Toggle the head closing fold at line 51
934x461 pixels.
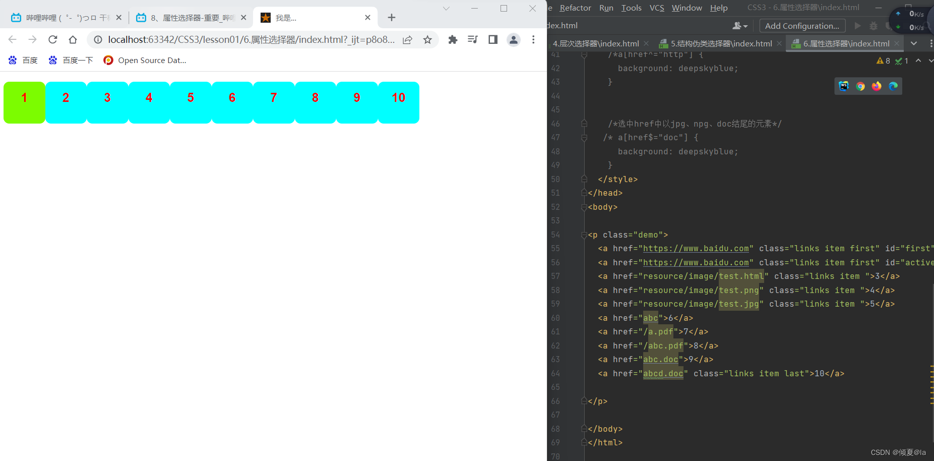tap(584, 193)
